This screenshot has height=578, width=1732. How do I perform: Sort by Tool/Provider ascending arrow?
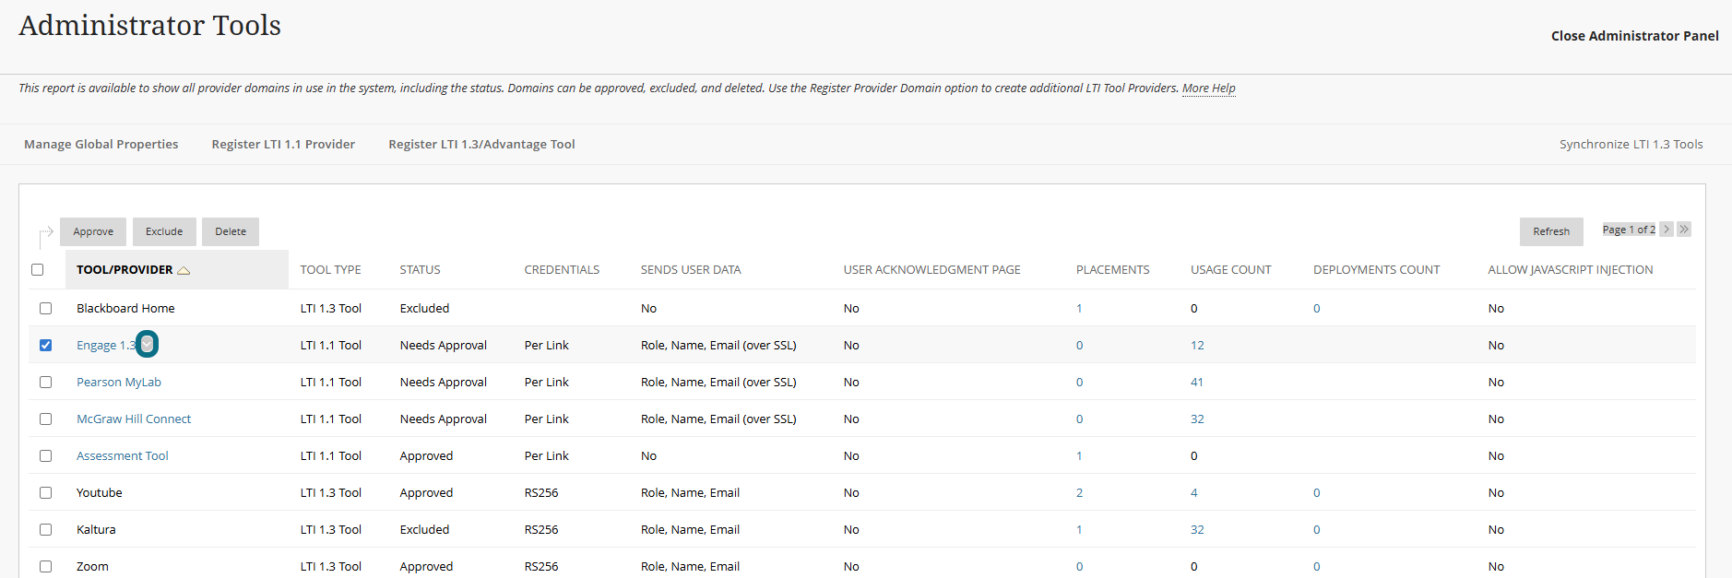pos(184,270)
